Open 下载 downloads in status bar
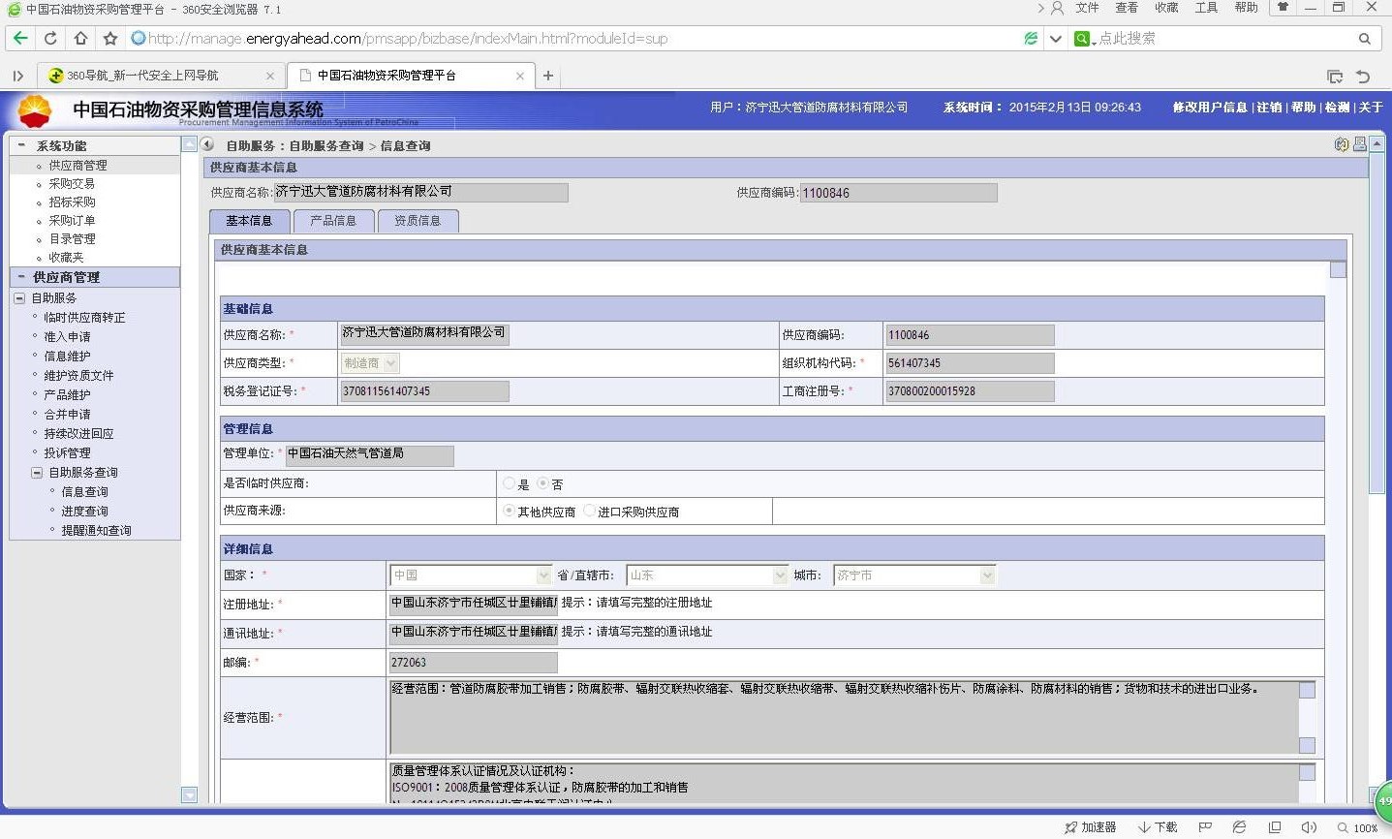The image size is (1392, 839). click(1158, 827)
